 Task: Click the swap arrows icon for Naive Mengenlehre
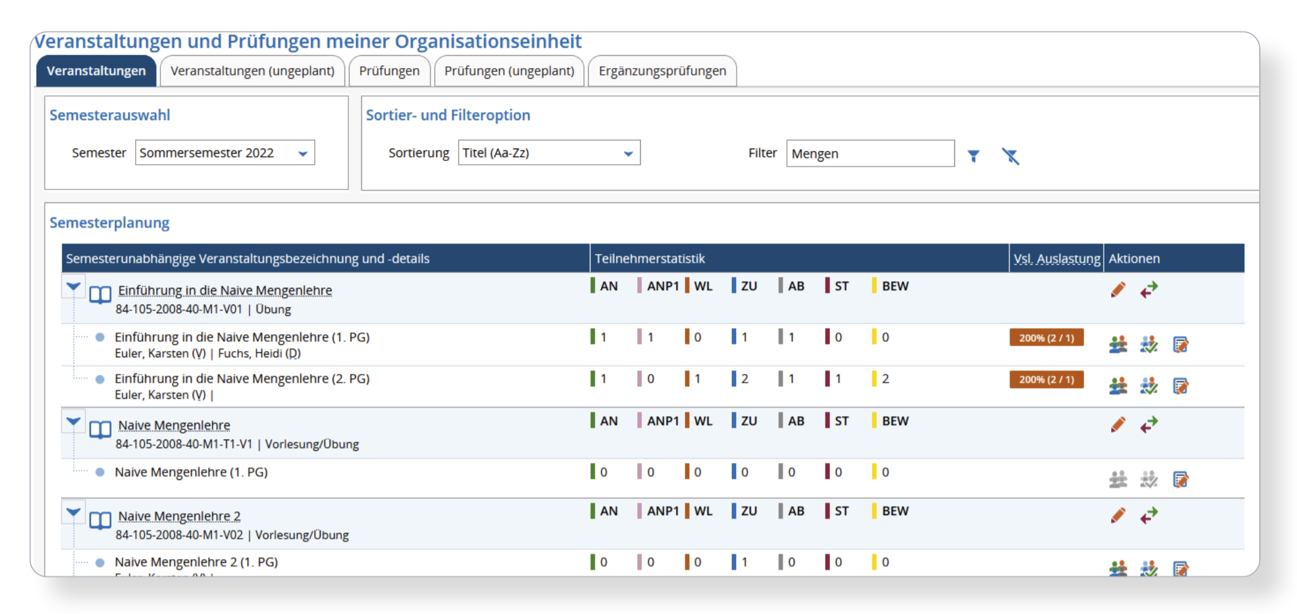(1149, 425)
